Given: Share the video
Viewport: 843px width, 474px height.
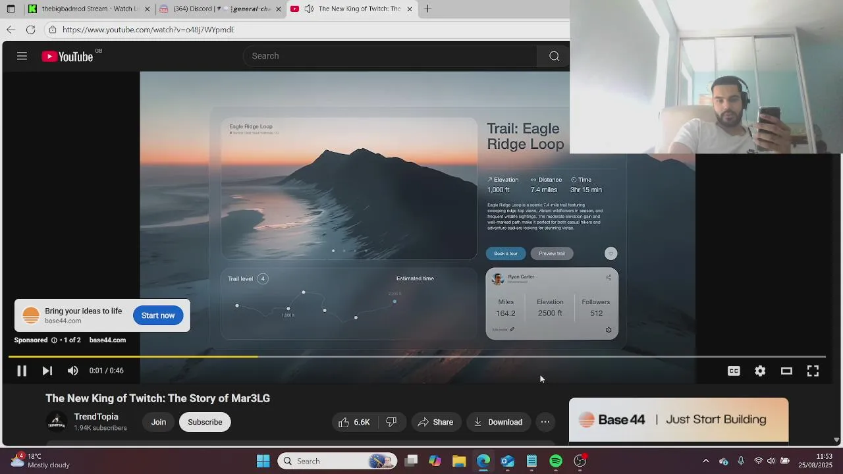Looking at the screenshot, I should (x=435, y=422).
